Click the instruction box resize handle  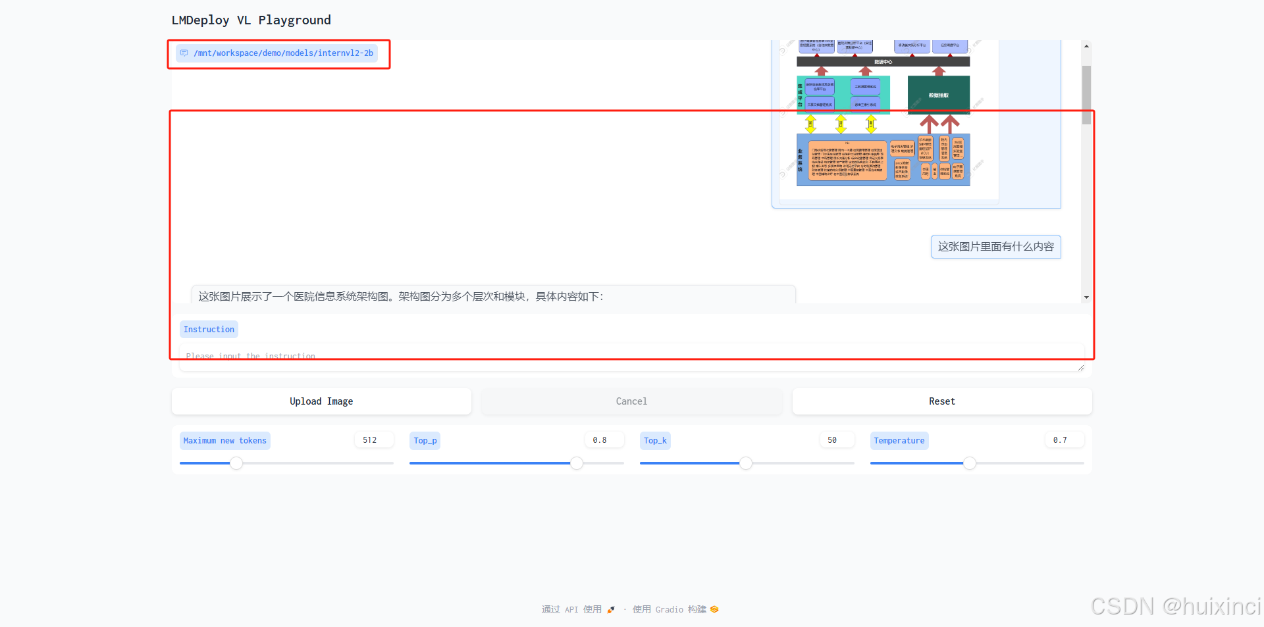pyautogui.click(x=1081, y=368)
